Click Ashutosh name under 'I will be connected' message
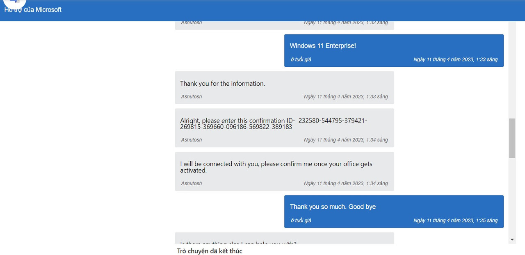The height and width of the screenshot is (255, 525). click(192, 183)
